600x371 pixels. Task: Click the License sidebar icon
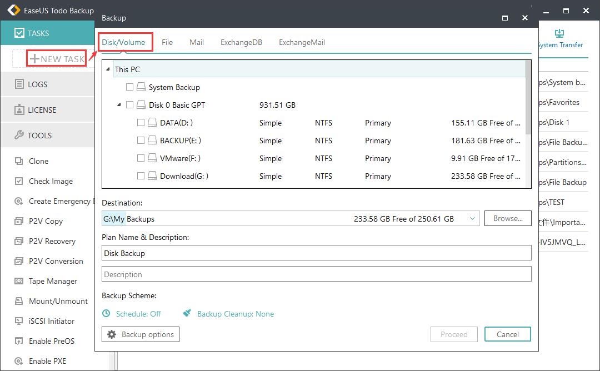pos(19,110)
